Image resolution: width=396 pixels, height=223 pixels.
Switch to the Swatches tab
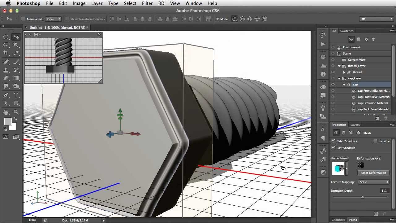coord(346,31)
